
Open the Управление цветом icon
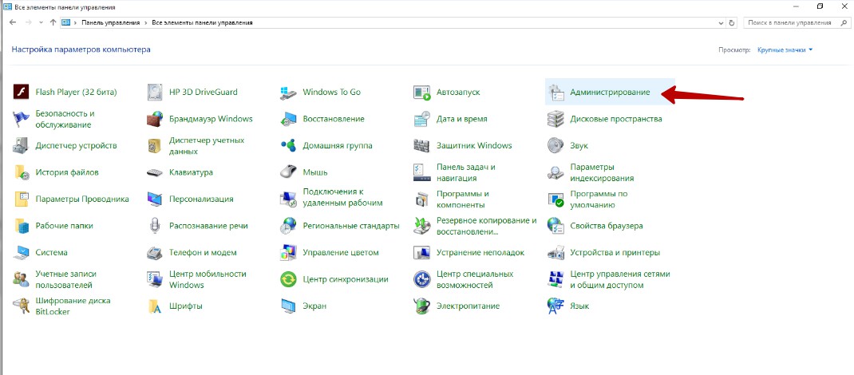[x=288, y=253]
